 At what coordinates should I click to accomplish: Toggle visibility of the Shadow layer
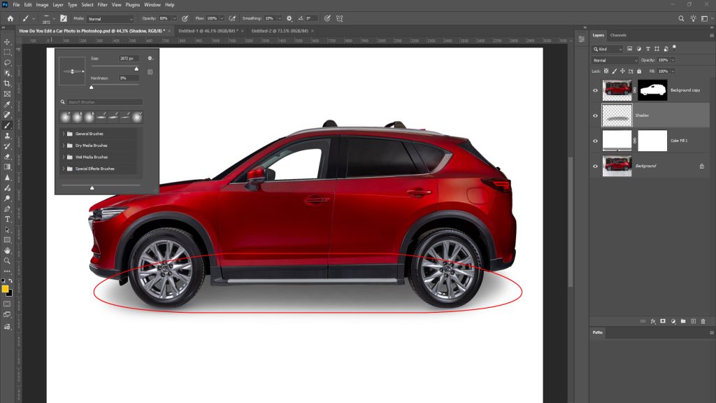(x=595, y=115)
